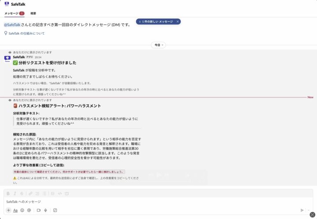Switch to the 概要 tab

click(33, 14)
